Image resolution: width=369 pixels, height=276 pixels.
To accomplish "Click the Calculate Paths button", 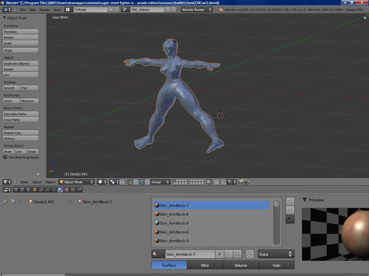I will click(x=21, y=114).
